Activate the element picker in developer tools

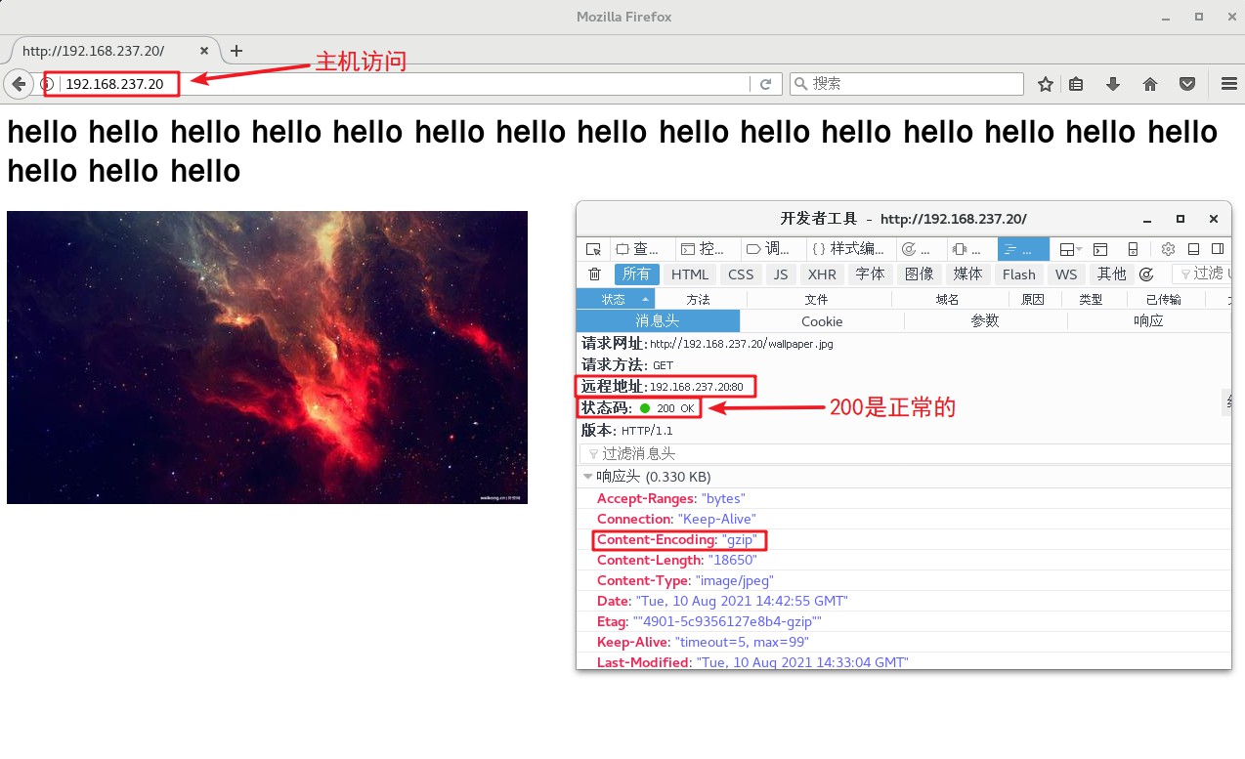pyautogui.click(x=592, y=249)
